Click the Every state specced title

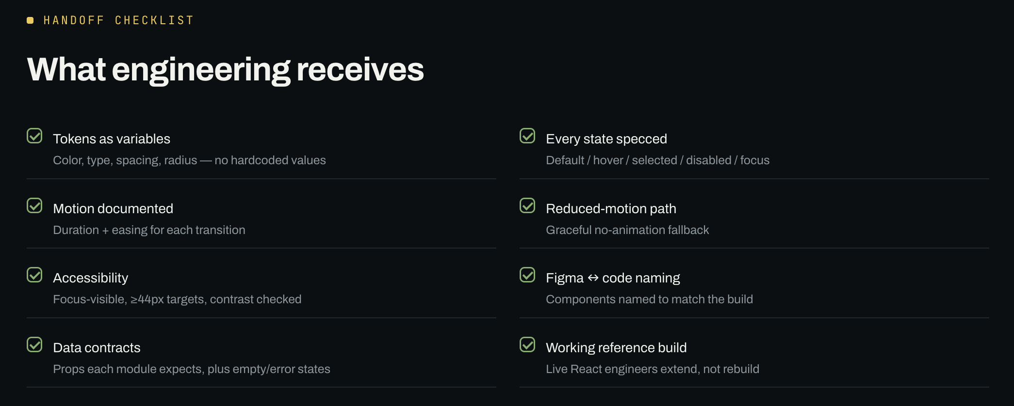[606, 139]
